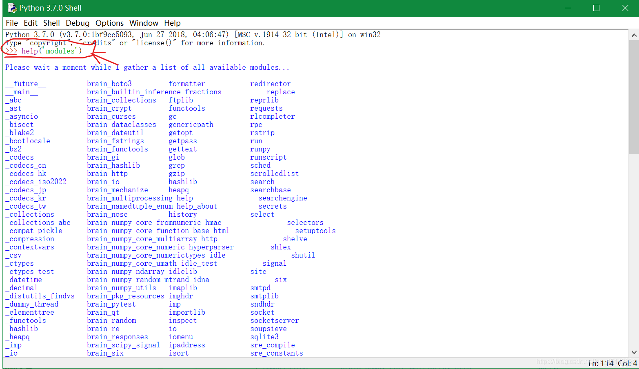Open the Help menu
The image size is (639, 369).
point(172,23)
